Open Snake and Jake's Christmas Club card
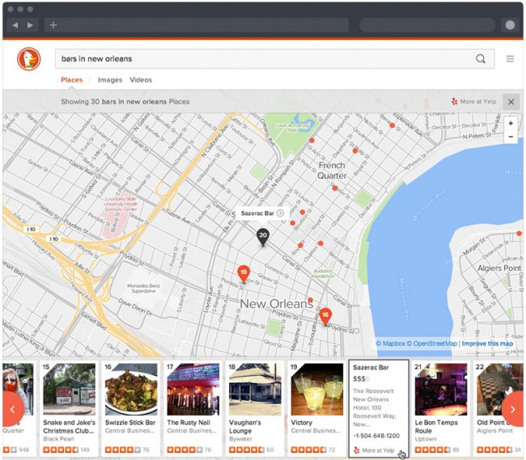 [69, 408]
